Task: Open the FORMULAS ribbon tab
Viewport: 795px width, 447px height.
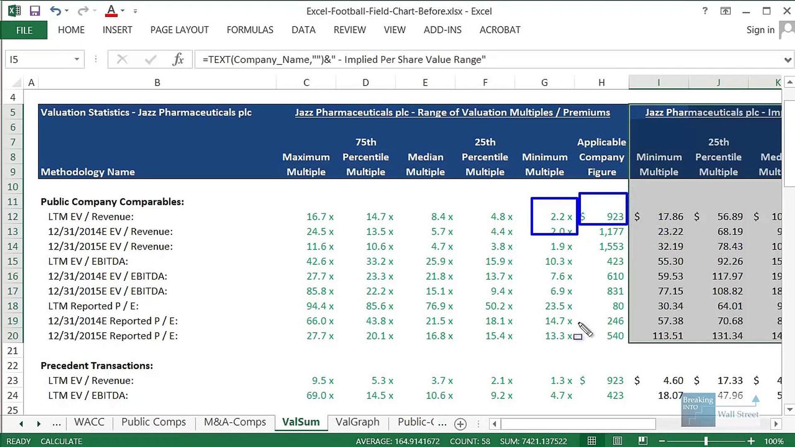Action: (250, 30)
